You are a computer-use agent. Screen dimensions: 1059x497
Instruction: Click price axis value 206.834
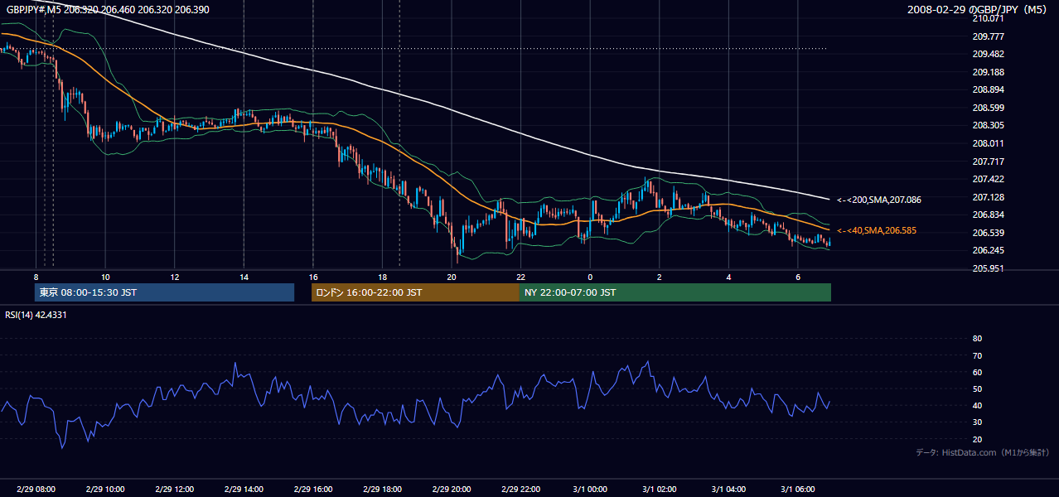click(x=988, y=215)
